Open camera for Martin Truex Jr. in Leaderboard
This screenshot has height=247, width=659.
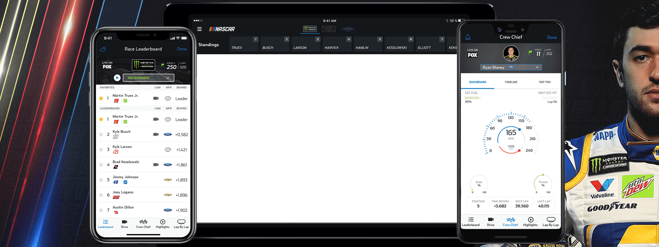tap(156, 119)
